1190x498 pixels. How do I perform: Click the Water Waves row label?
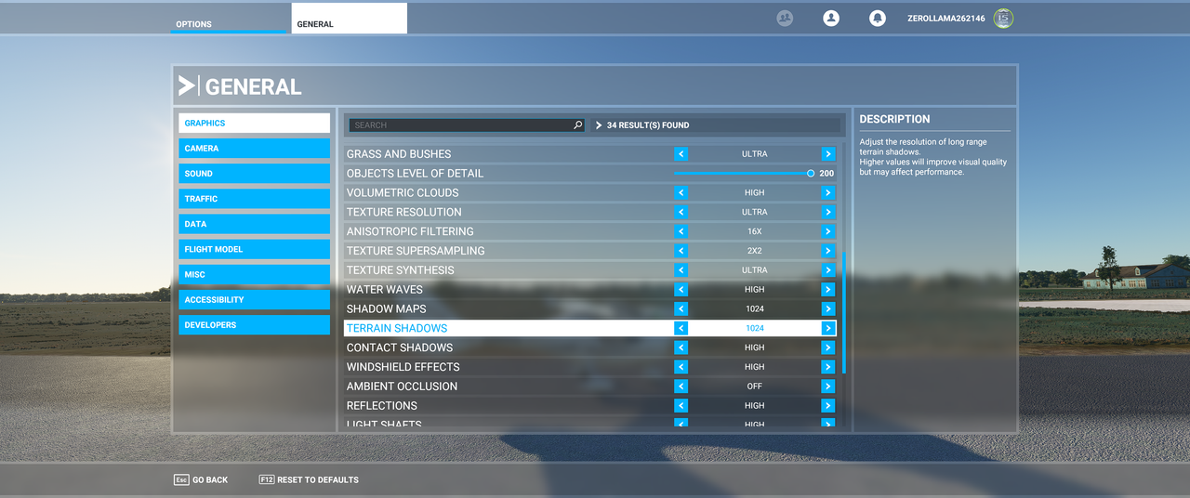pos(385,290)
